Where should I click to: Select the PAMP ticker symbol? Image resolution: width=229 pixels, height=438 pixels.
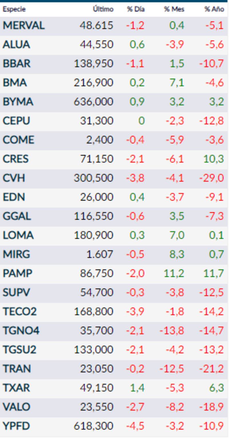[17, 273]
